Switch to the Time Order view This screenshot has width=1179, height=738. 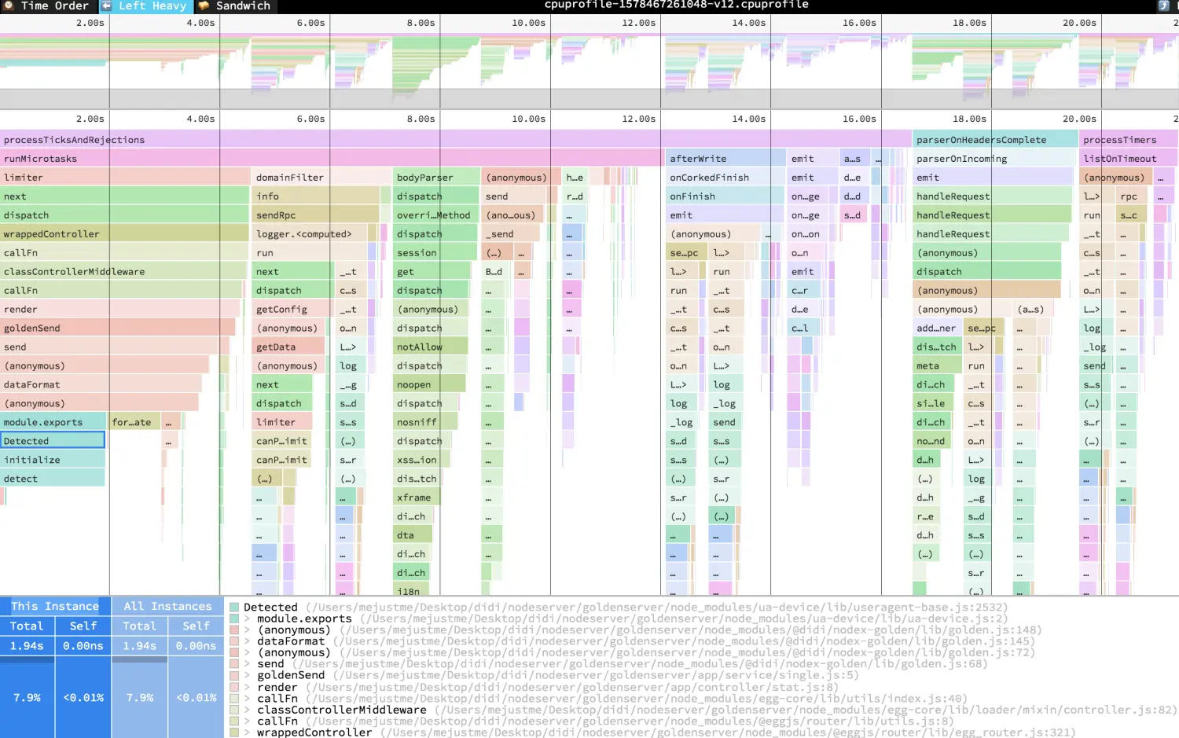pos(47,6)
